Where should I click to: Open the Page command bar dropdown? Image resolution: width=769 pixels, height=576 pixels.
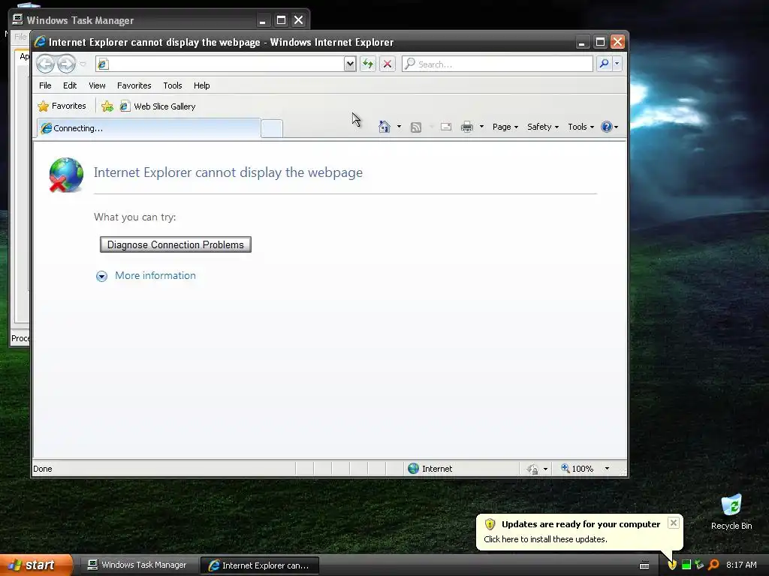[x=505, y=127]
